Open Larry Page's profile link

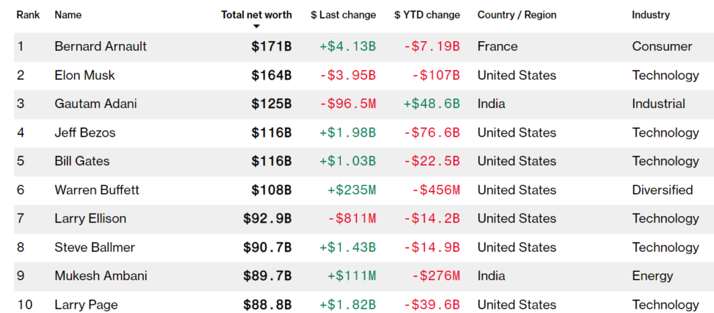pos(86,305)
